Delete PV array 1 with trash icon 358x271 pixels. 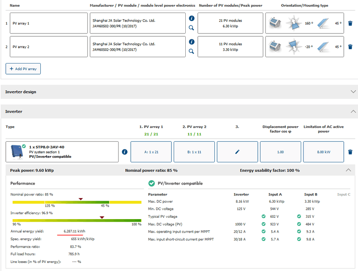tap(350, 23)
